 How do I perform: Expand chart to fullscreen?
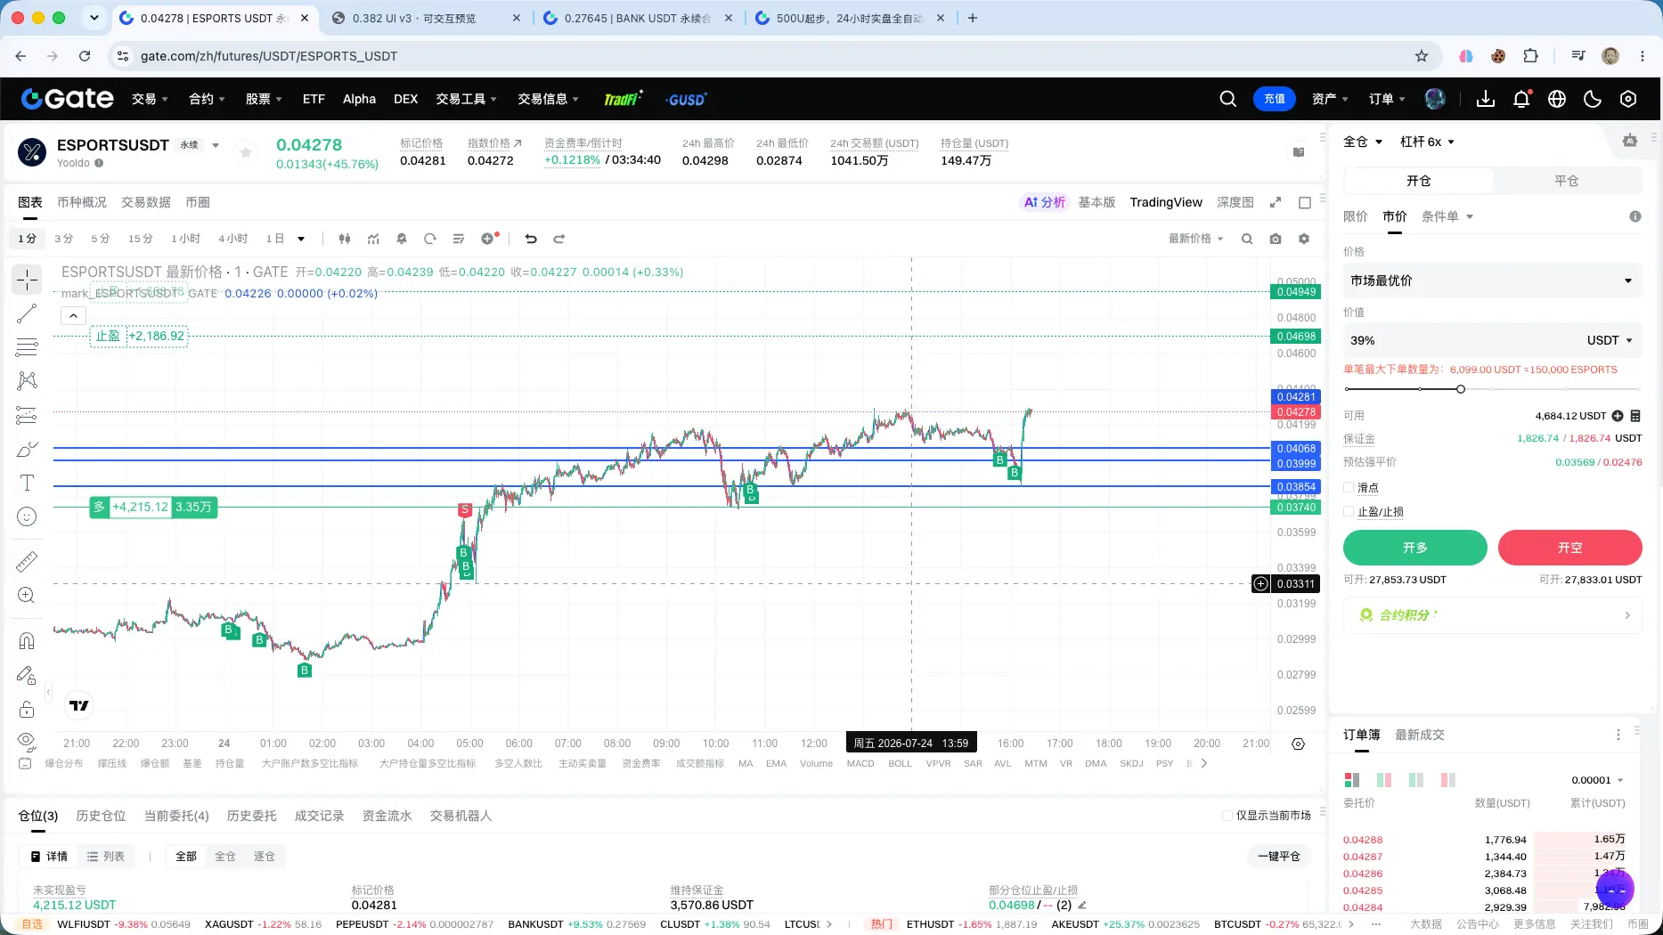pyautogui.click(x=1276, y=202)
